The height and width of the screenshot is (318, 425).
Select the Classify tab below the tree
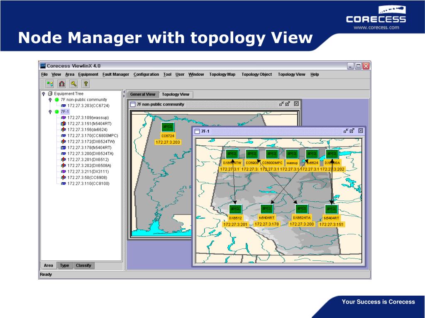[x=83, y=265]
